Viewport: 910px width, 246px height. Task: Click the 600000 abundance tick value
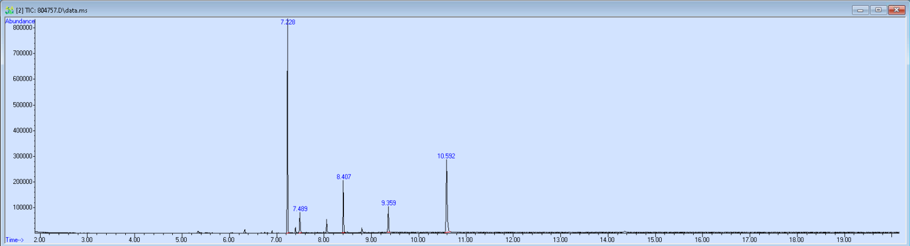point(22,79)
